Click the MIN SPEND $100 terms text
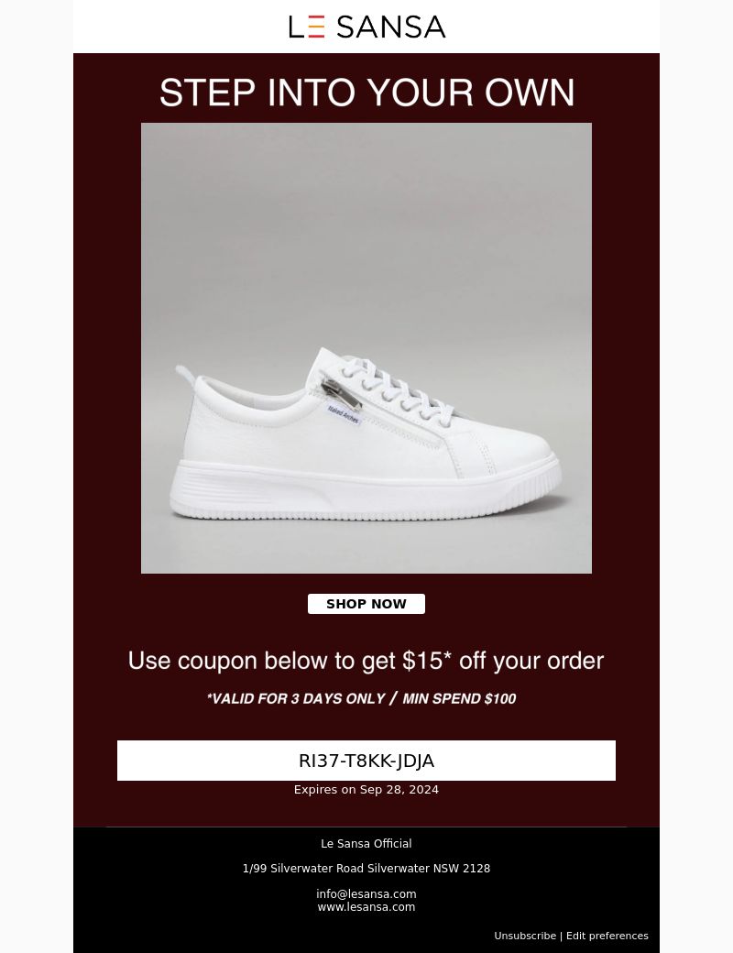Image resolution: width=733 pixels, height=953 pixels. click(459, 698)
